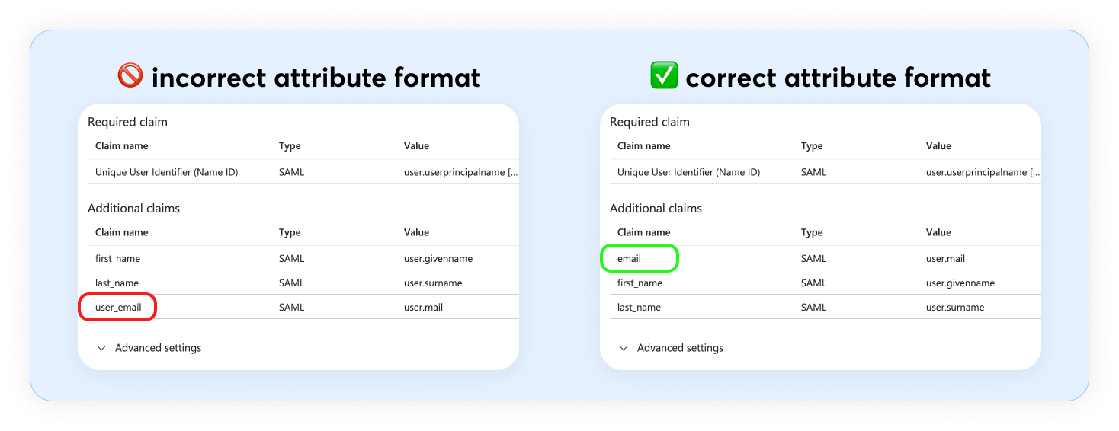Screen dimensions: 1119x431
Task: Click the red prohibited icon beside the incorrect heading
Action: tap(131, 76)
